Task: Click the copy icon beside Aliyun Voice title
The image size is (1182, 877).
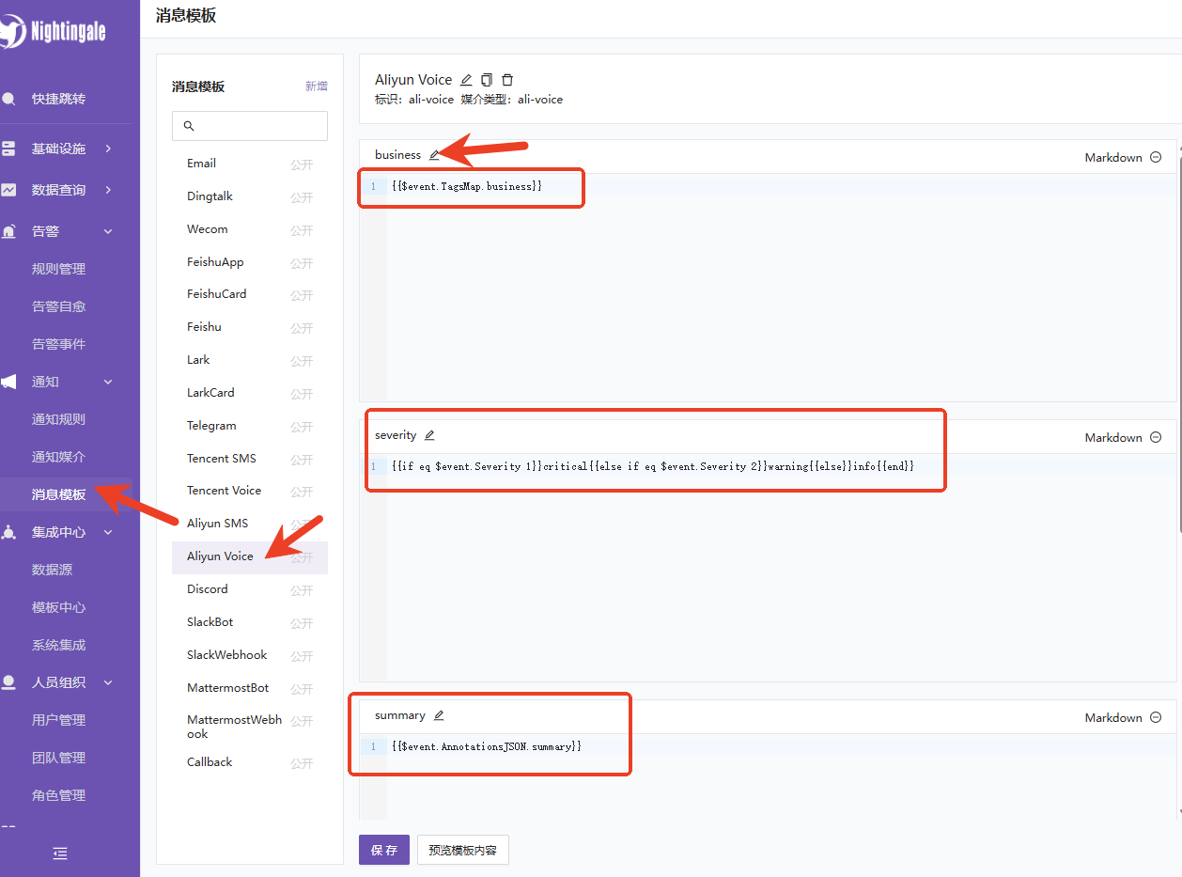Action: 487,80
